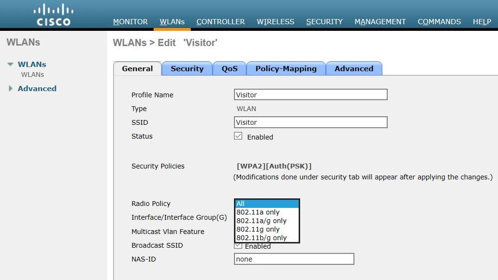
Task: Open the SECURITY menu
Action: coord(324,21)
